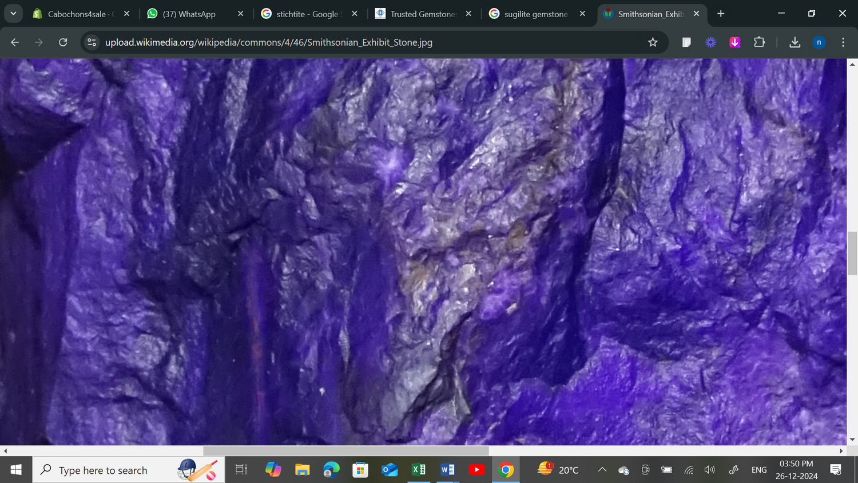This screenshot has height=483, width=858.
Task: Open the Extensions puzzle menu
Action: [x=759, y=42]
